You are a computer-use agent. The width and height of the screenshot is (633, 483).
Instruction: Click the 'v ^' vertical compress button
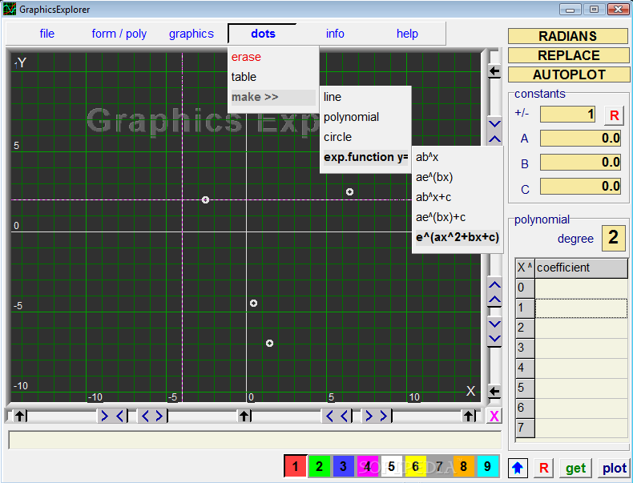pos(494,131)
